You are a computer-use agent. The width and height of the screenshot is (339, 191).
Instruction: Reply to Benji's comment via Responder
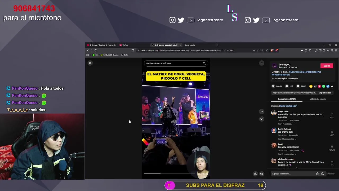(295, 150)
